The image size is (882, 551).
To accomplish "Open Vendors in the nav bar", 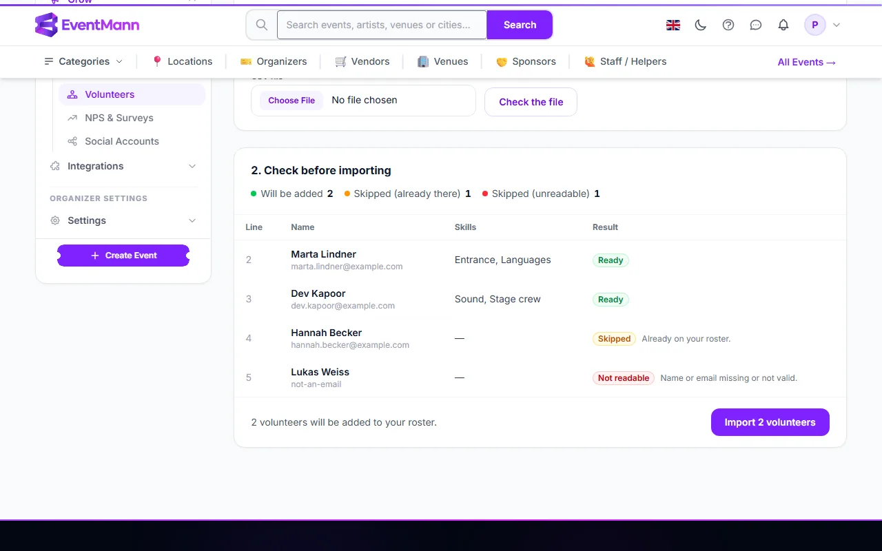I will 362,61.
